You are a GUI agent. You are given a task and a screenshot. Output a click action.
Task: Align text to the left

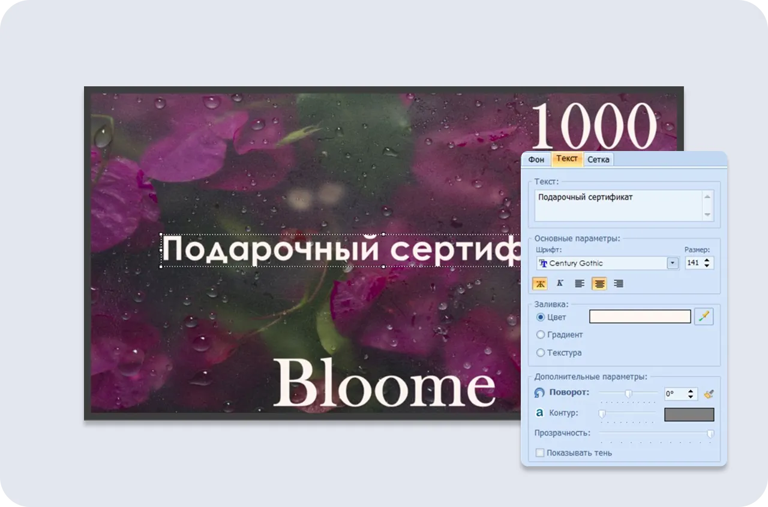coord(580,283)
